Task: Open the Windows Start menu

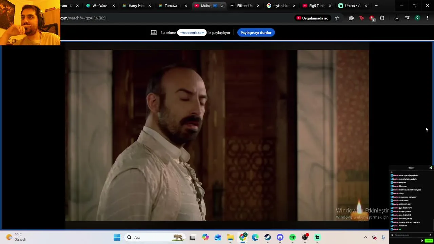Action: (x=117, y=238)
